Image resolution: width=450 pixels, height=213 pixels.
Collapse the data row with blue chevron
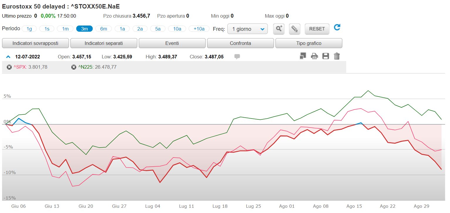tap(8, 57)
